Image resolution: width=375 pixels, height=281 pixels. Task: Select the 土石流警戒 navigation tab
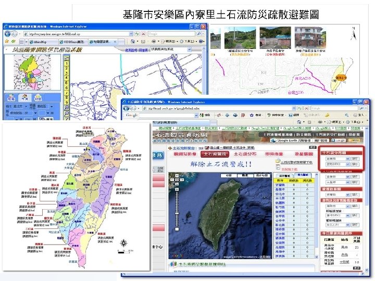tap(215, 154)
